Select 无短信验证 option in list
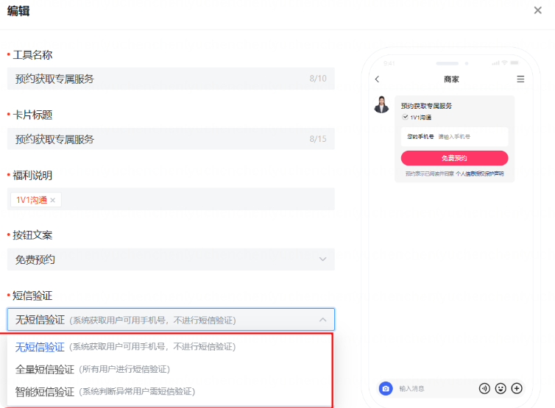This screenshot has width=555, height=408. point(170,347)
